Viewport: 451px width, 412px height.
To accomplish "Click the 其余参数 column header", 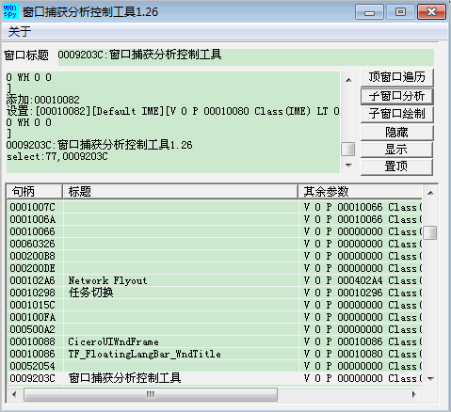I will point(361,192).
